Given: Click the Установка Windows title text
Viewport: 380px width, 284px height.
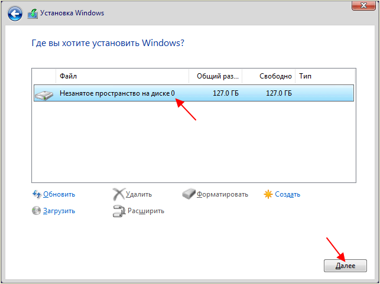Looking at the screenshot, I should pyautogui.click(x=72, y=13).
